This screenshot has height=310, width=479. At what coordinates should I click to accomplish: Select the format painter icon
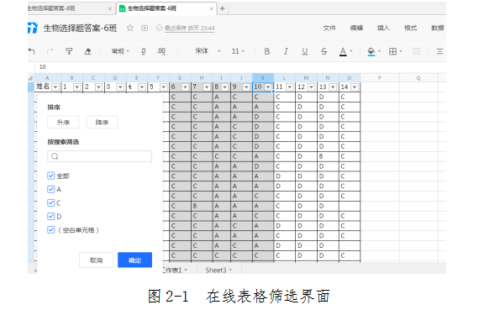click(69, 51)
